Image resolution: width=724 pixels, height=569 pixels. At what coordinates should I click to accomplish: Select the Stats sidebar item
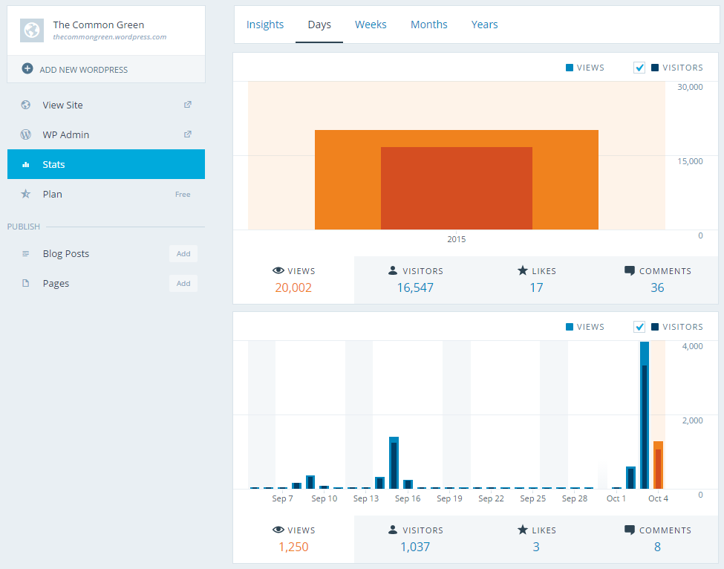pyautogui.click(x=106, y=164)
